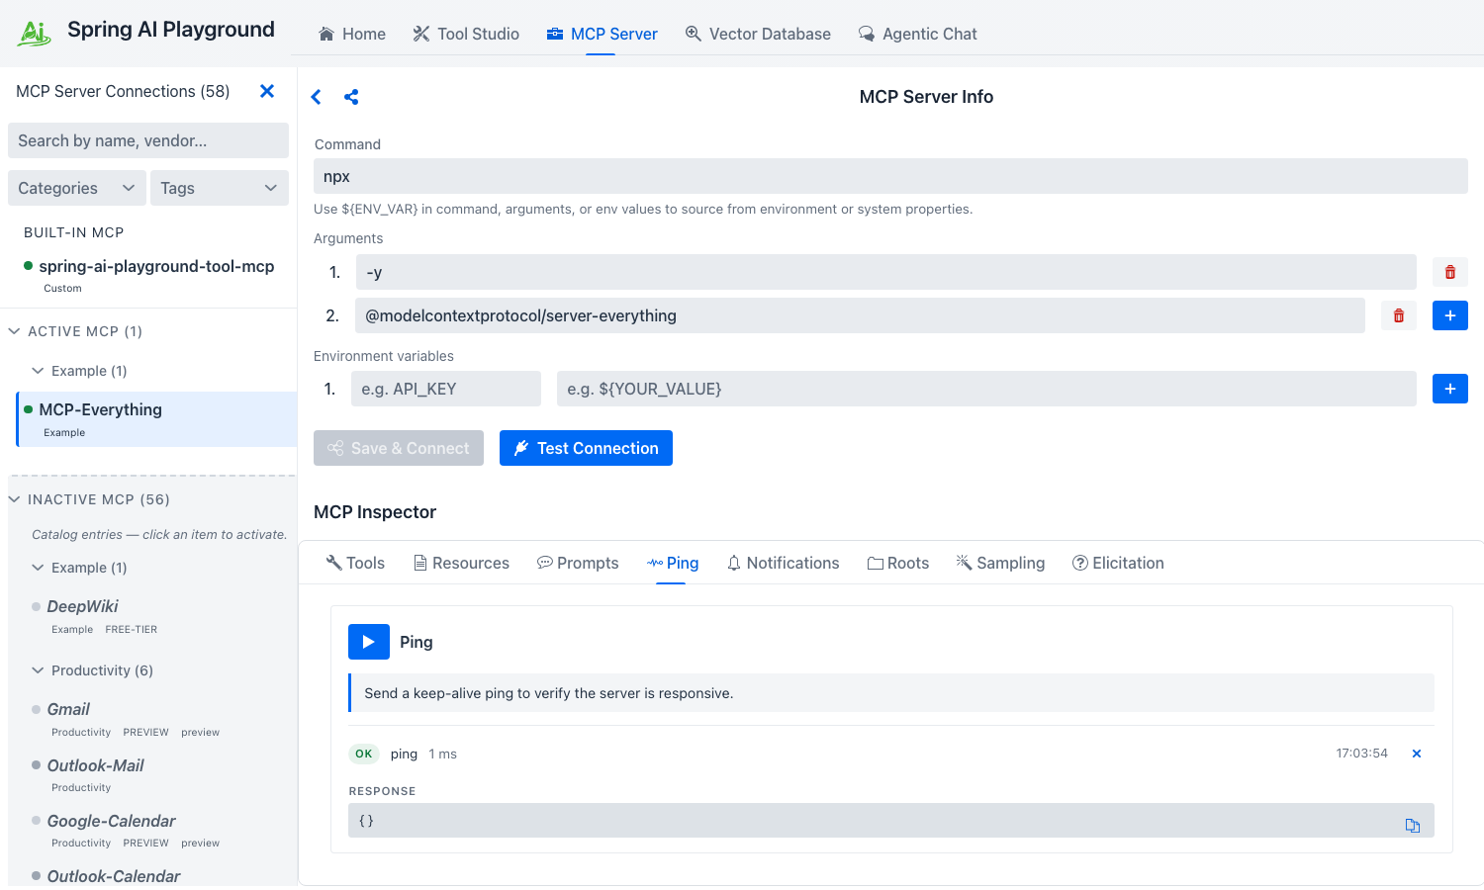Image resolution: width=1484 pixels, height=890 pixels.
Task: Click the environment variable name field
Action: [x=446, y=389]
